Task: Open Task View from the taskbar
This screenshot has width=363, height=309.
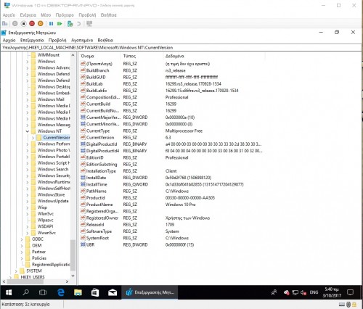Action: (43, 292)
